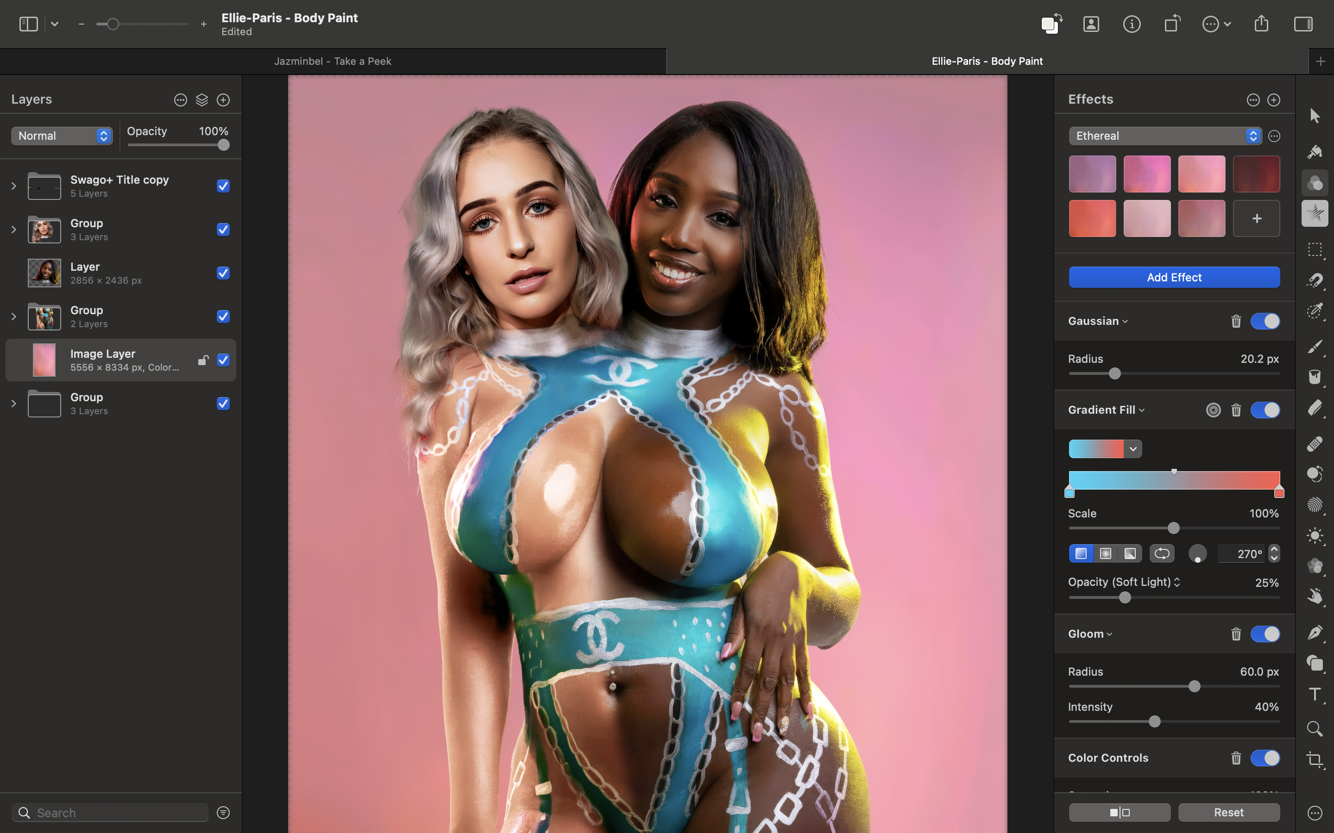This screenshot has width=1334, height=833.
Task: Add a new effect preset with the plus tile
Action: coord(1256,219)
